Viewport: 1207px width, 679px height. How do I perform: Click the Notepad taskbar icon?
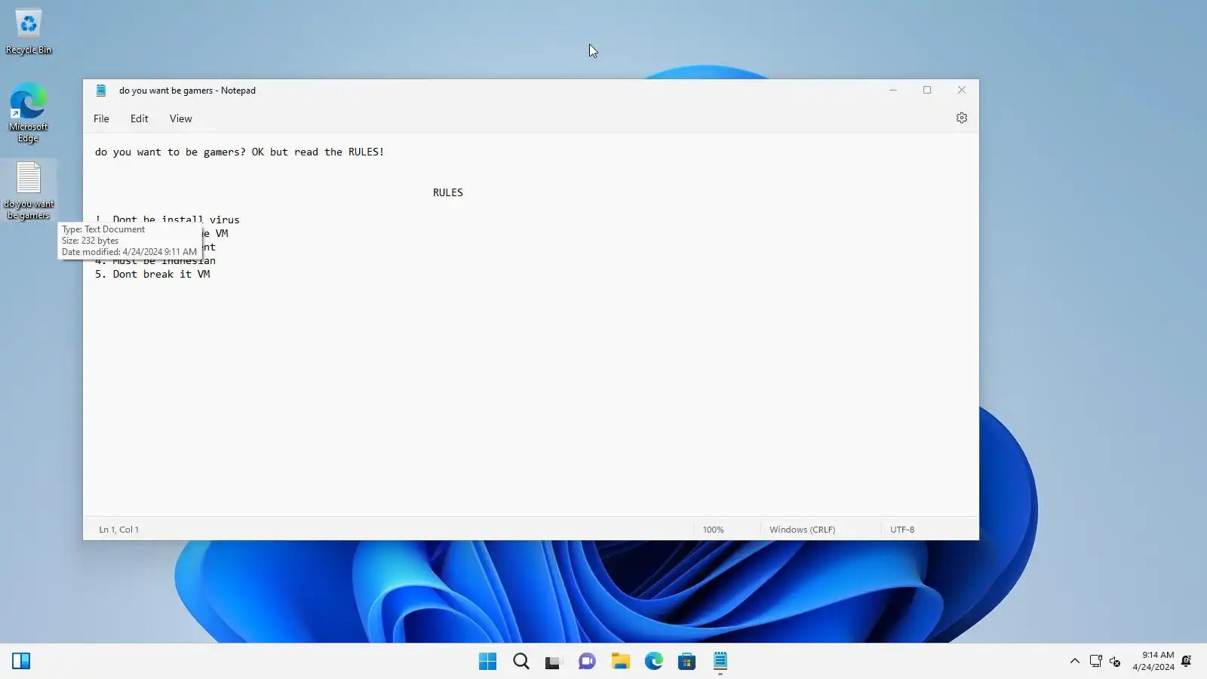[720, 662]
